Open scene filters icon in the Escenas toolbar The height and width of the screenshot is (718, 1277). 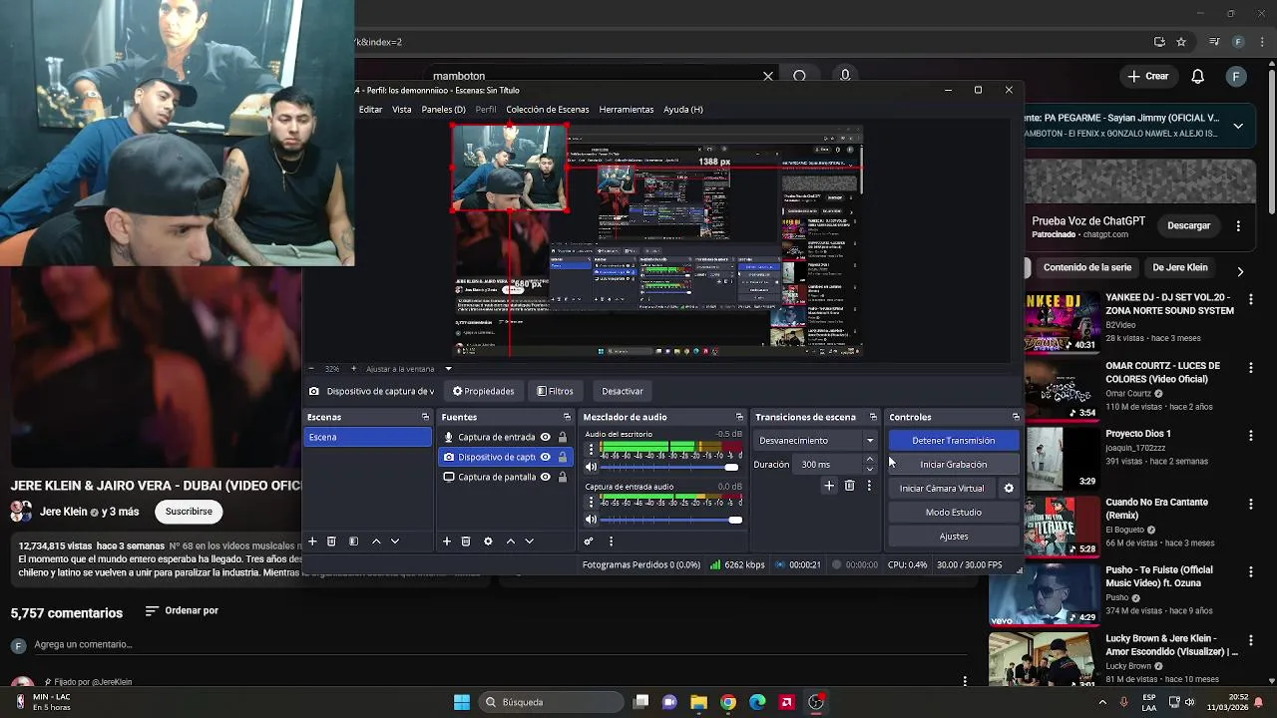pos(353,541)
